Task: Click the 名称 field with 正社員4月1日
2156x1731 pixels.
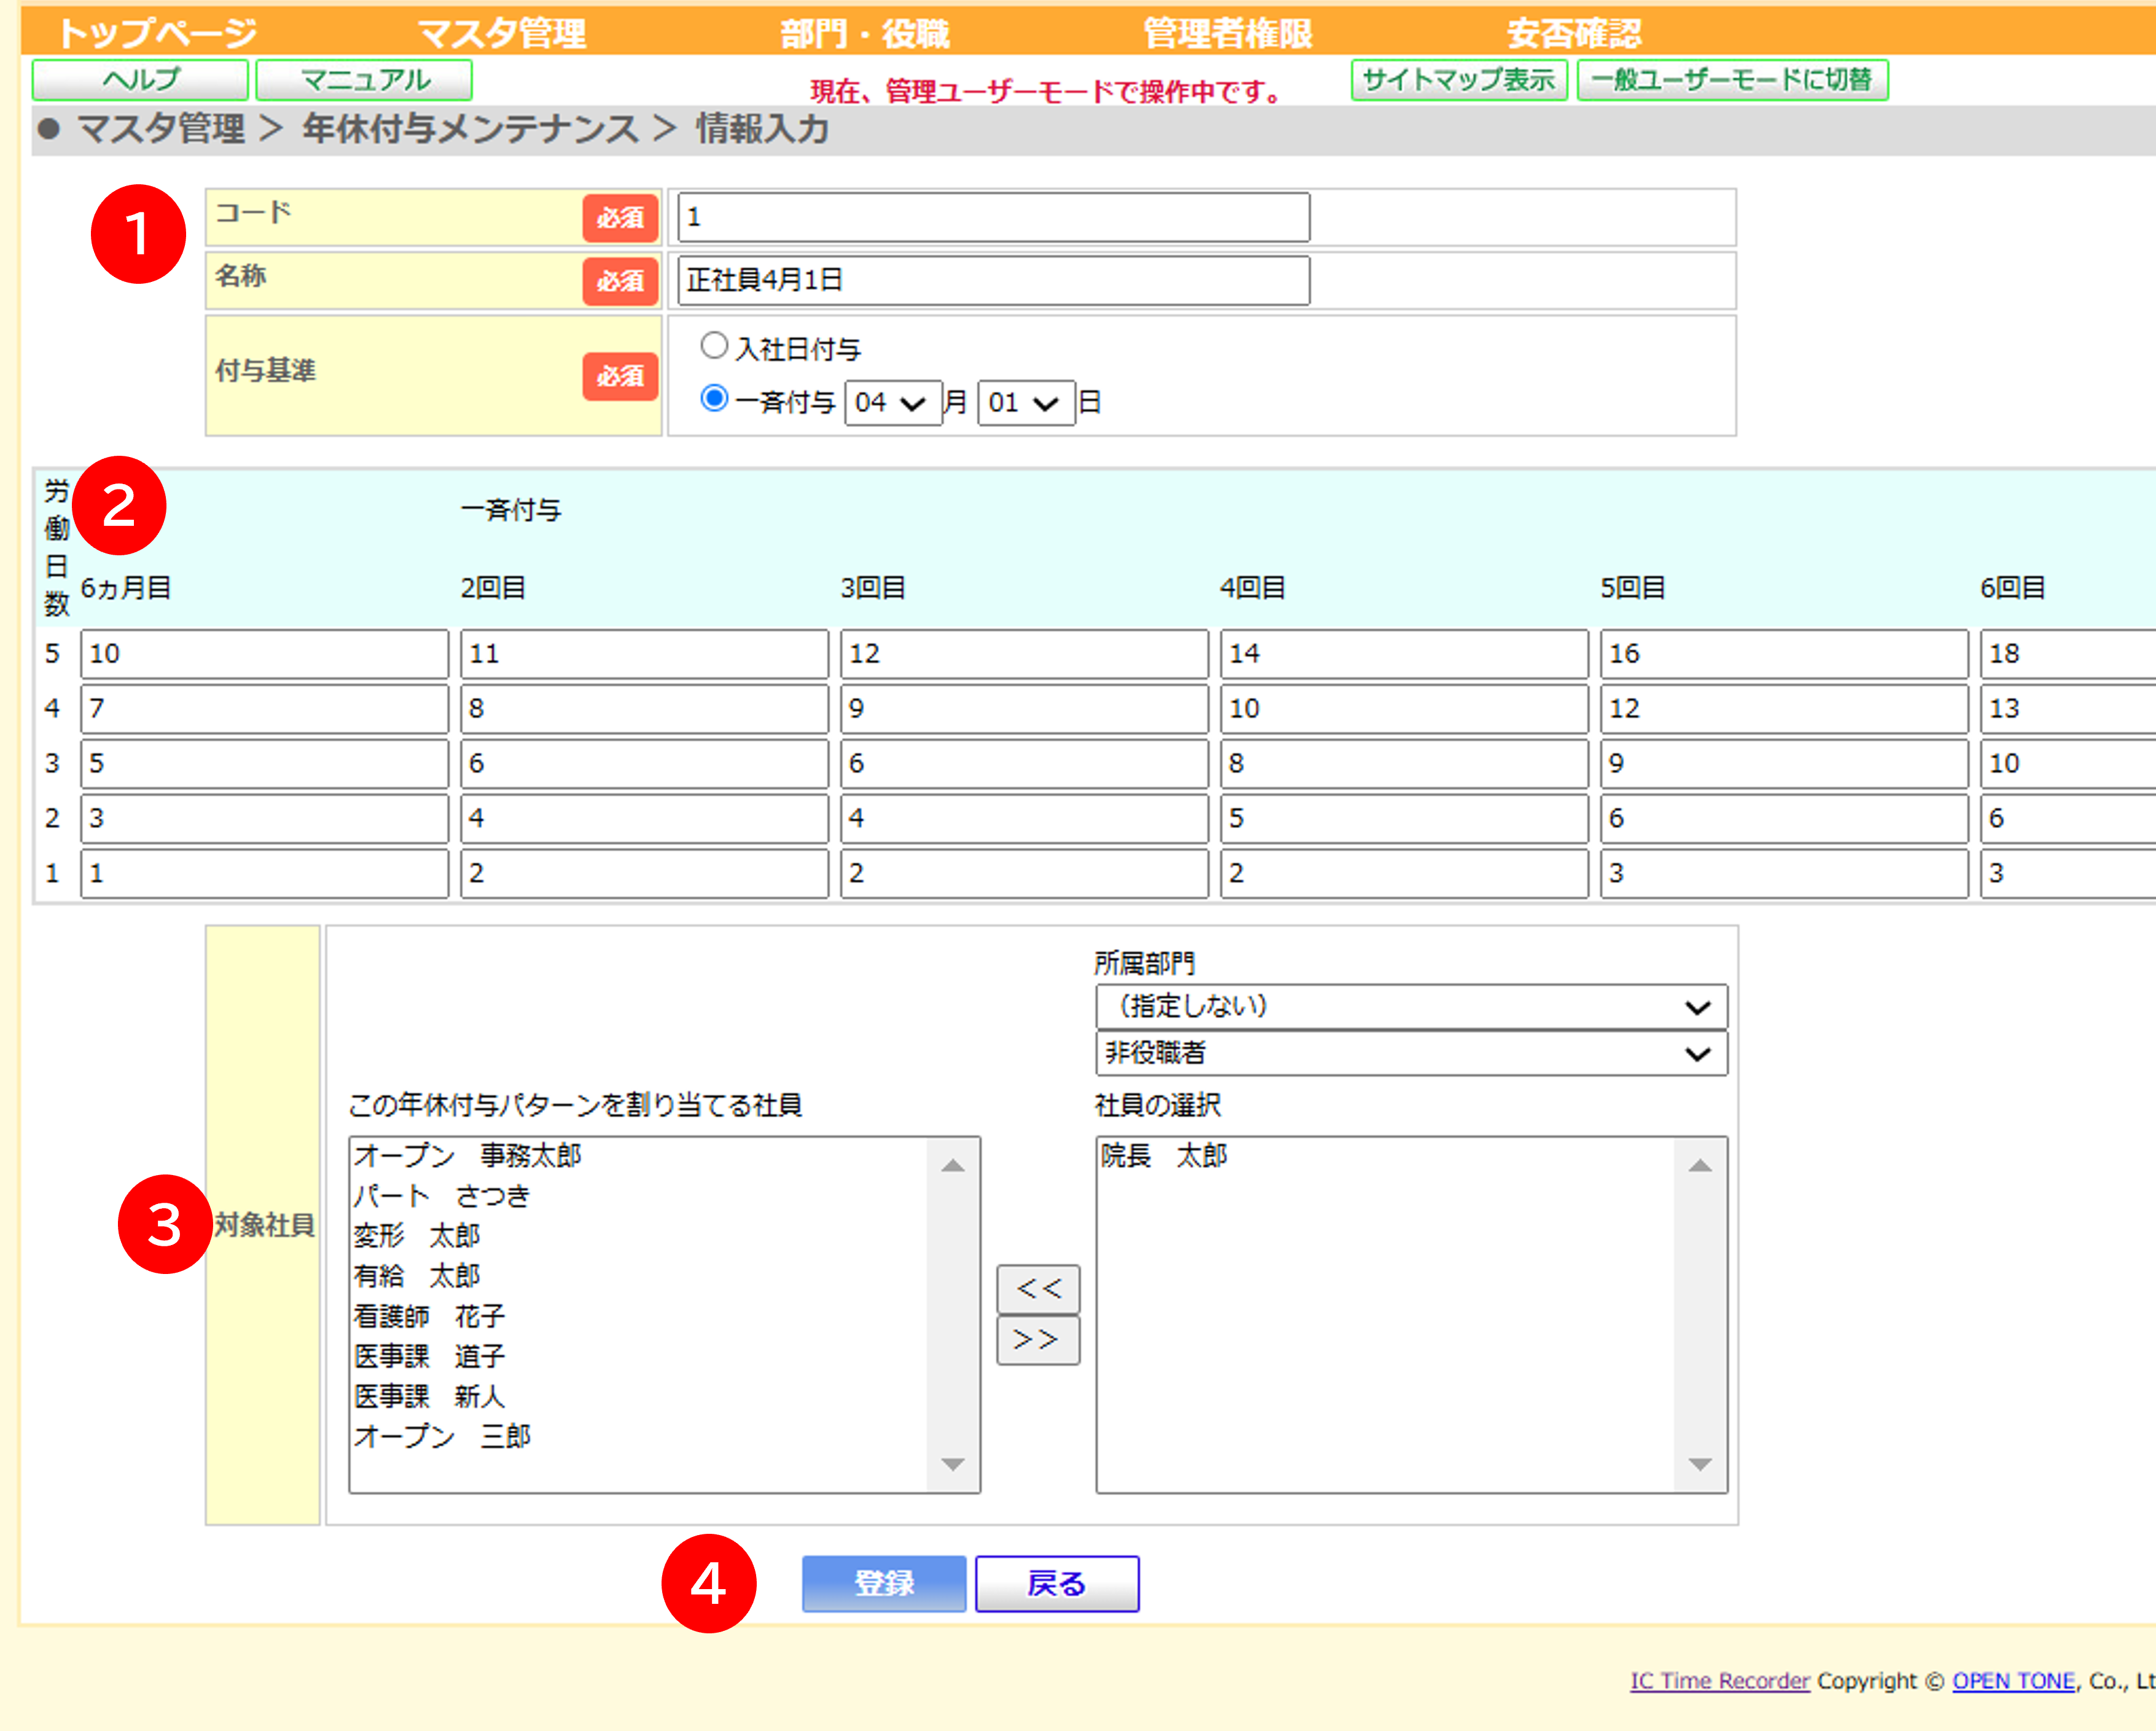Action: pos(994,280)
